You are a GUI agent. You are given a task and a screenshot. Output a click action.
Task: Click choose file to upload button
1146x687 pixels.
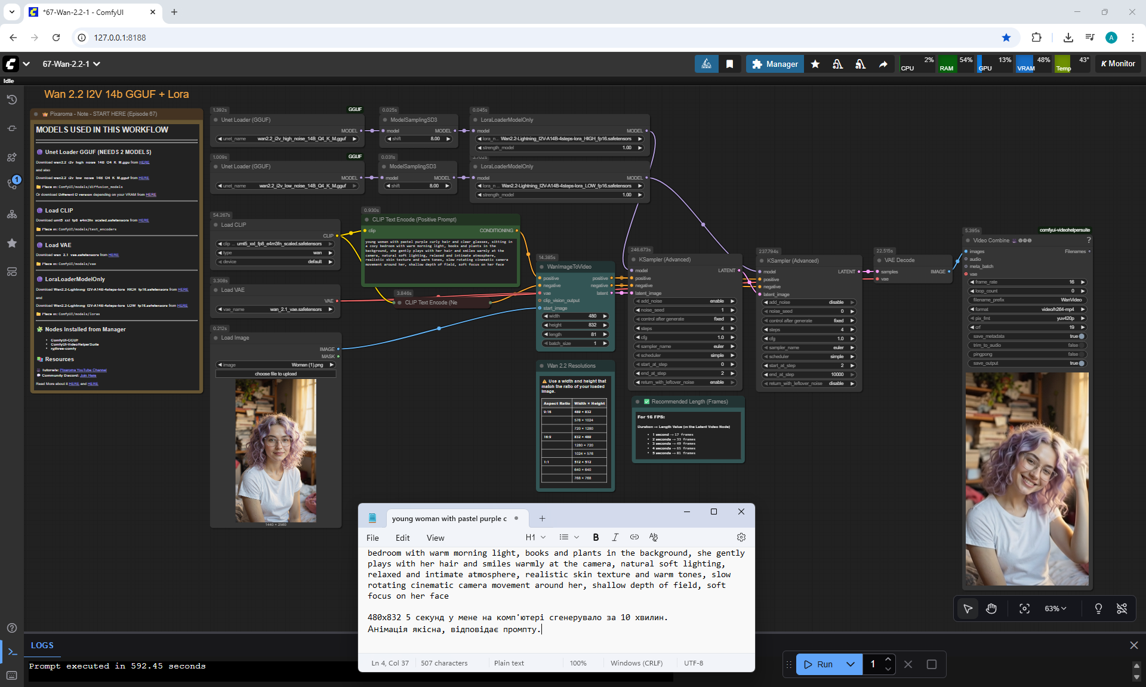[276, 374]
